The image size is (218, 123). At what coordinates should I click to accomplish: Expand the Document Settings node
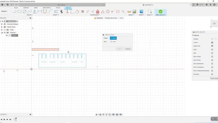2,24
